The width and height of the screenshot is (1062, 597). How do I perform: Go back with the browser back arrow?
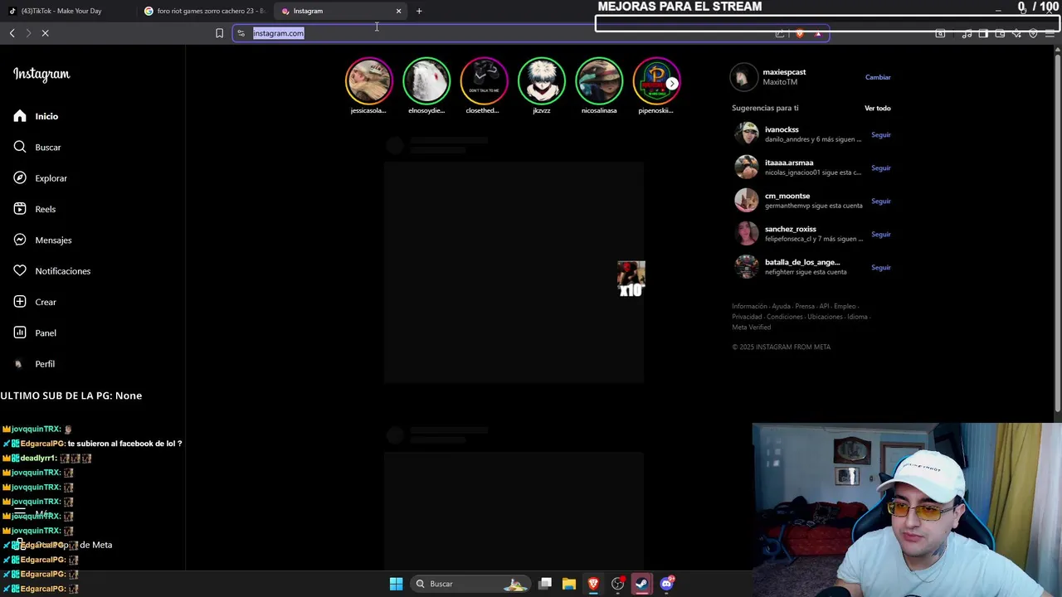coord(12,33)
